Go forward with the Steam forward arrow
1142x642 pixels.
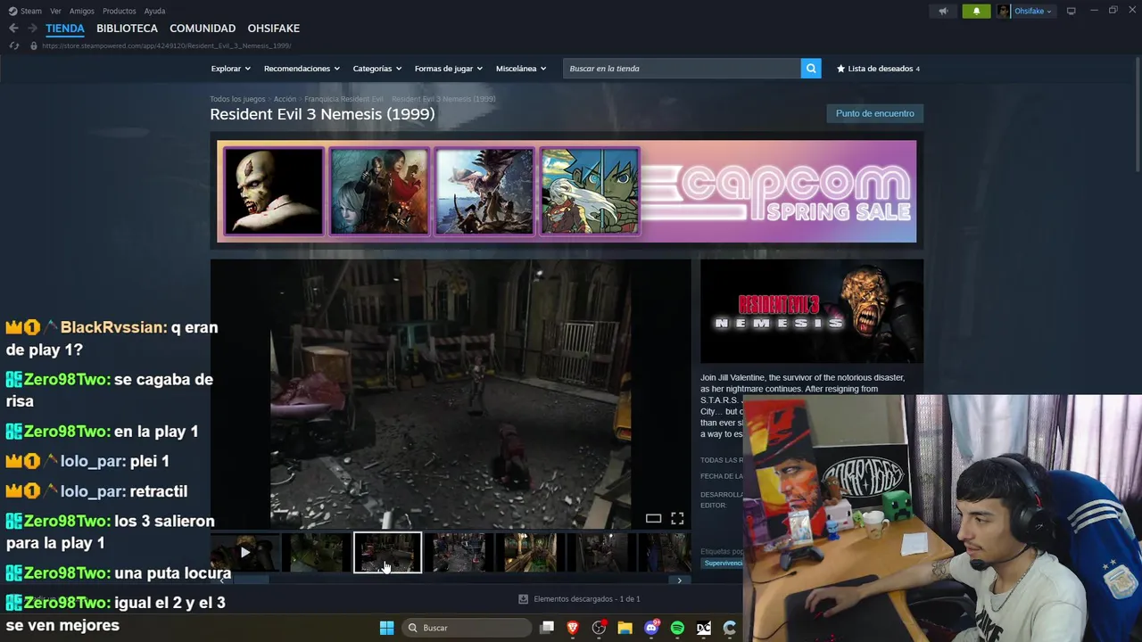(32, 29)
